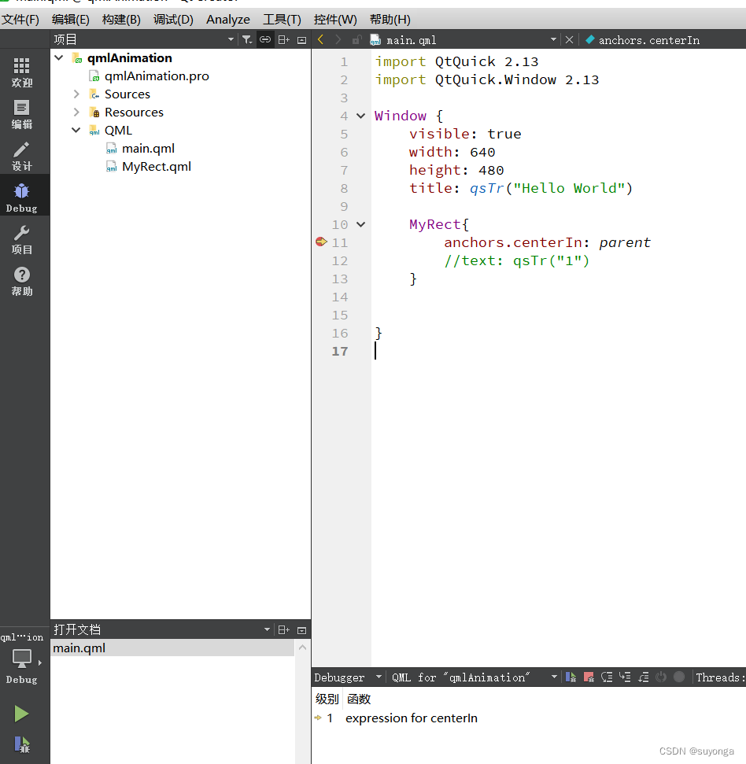
Task: Start debugging with the run-debug icon
Action: click(x=21, y=744)
